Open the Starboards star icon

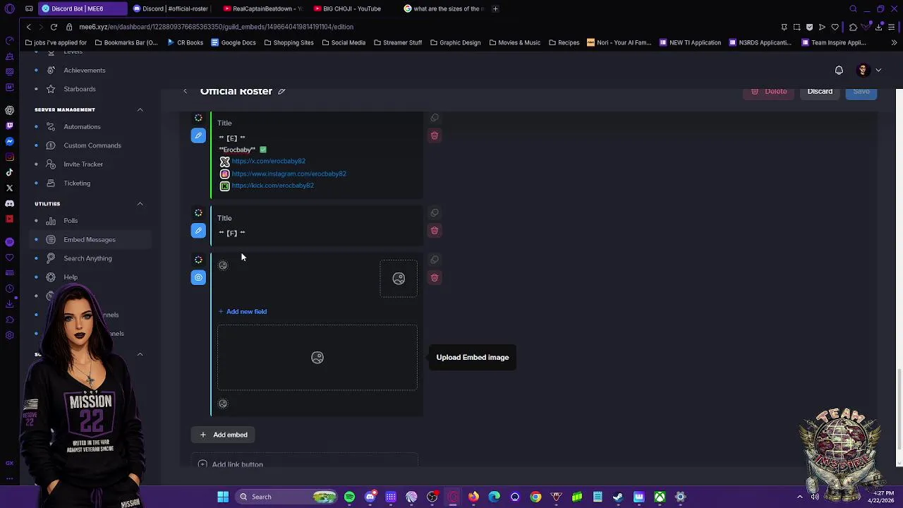pos(51,89)
